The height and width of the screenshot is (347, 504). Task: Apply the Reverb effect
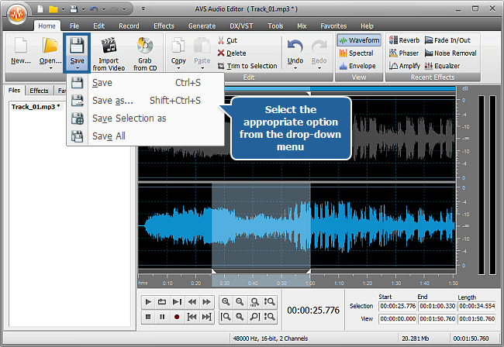[404, 40]
